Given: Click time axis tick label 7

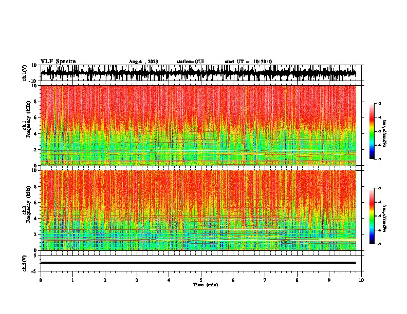Looking at the screenshot, I should click(x=265, y=280).
